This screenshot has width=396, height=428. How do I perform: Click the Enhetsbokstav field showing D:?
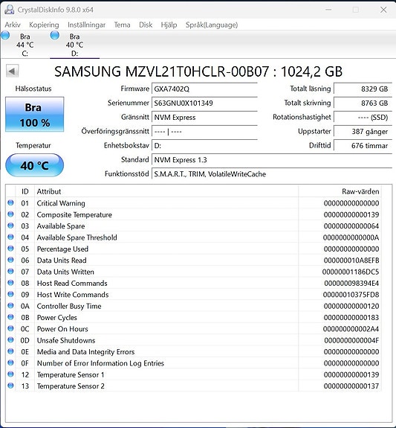pyautogui.click(x=204, y=145)
